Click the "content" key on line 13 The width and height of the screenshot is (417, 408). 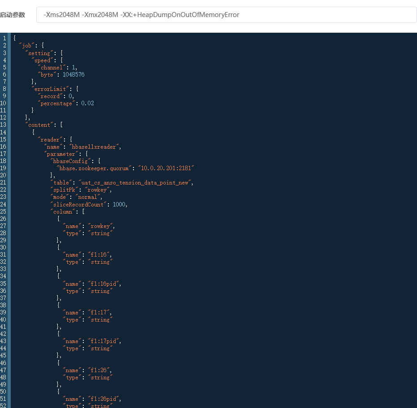(x=40, y=125)
